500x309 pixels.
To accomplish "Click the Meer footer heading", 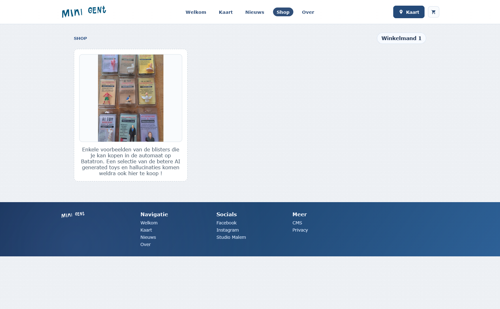I will point(300,214).
